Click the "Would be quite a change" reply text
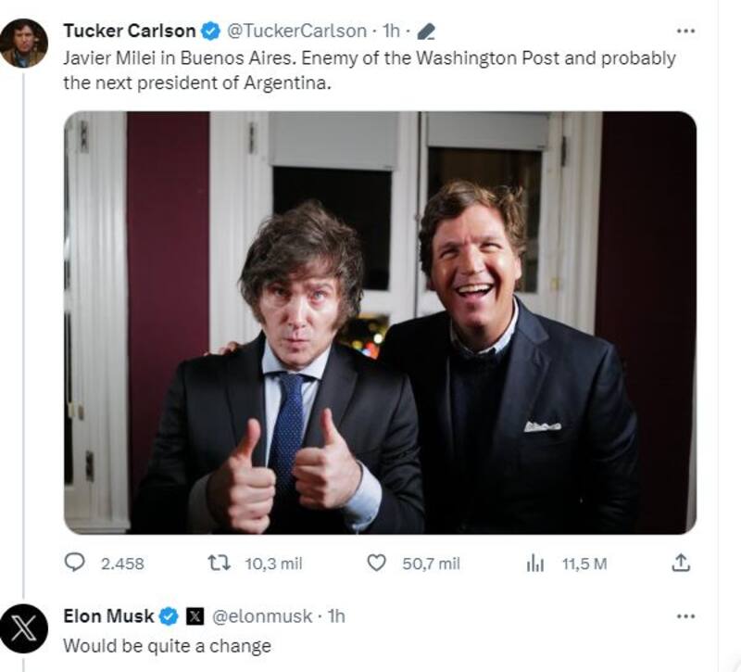 click(167, 645)
